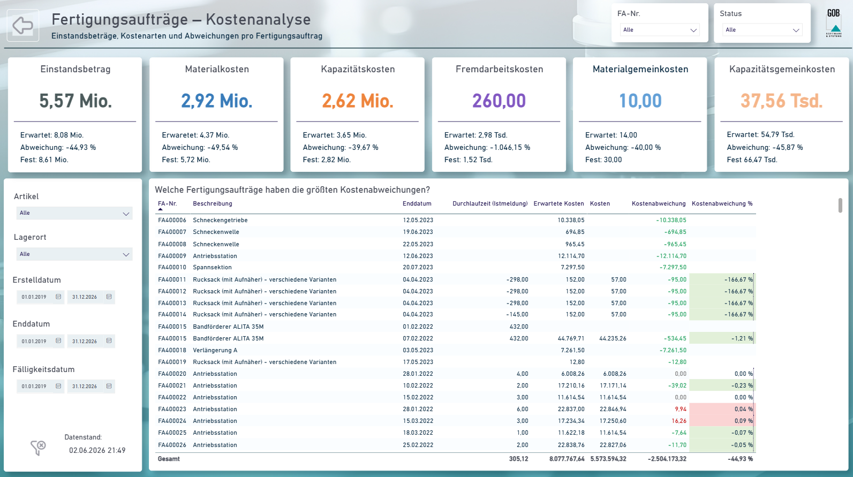Expand the Artikel dropdown

click(74, 213)
